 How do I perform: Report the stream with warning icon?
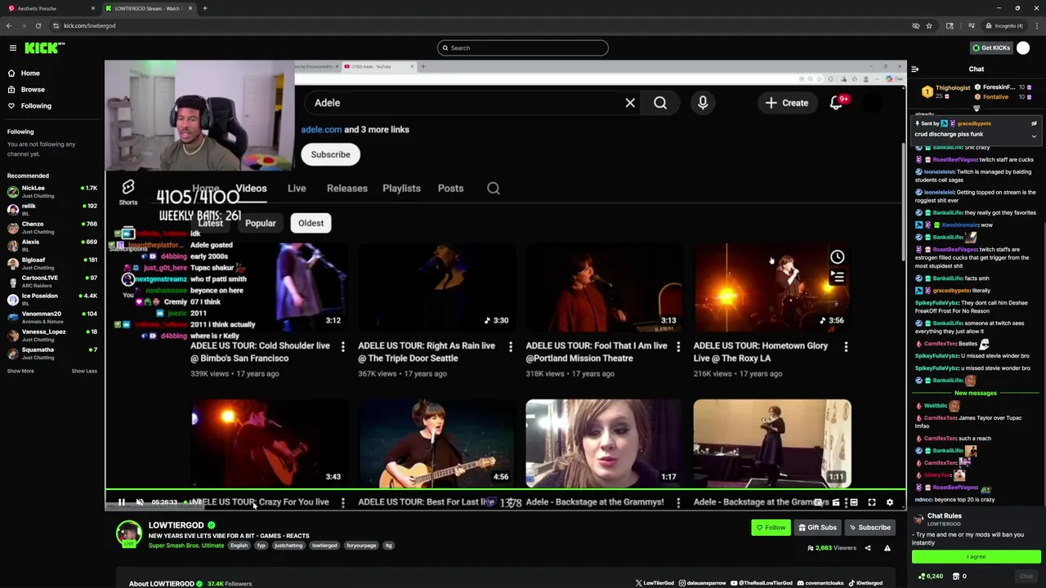click(887, 549)
